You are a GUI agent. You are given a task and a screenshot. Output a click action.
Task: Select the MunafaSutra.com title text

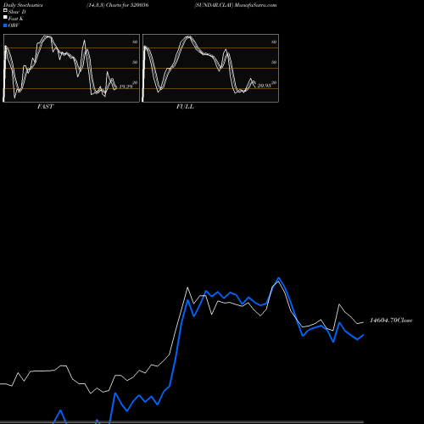[255, 5]
